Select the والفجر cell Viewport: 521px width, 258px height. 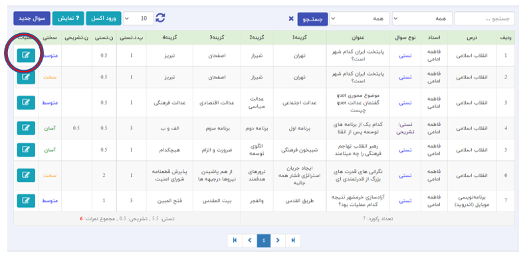click(257, 200)
